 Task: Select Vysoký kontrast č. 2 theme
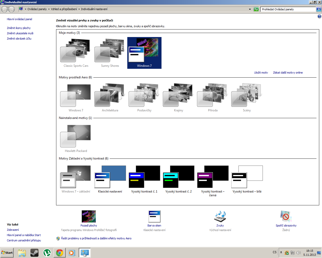(179, 179)
